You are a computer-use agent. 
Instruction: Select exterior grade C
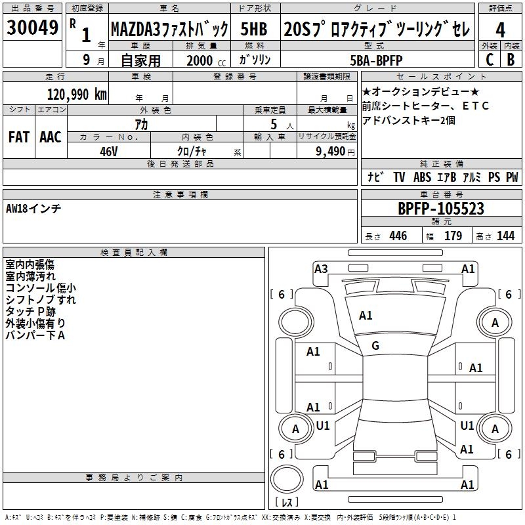490,60
